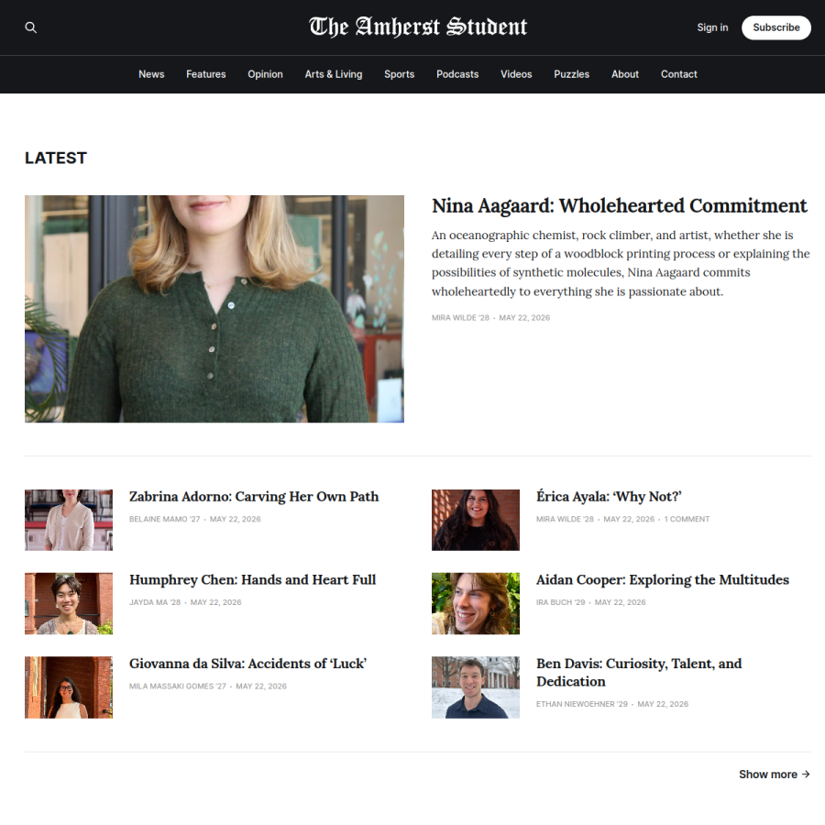
Task: Open Arts & Living section
Action: click(x=334, y=74)
